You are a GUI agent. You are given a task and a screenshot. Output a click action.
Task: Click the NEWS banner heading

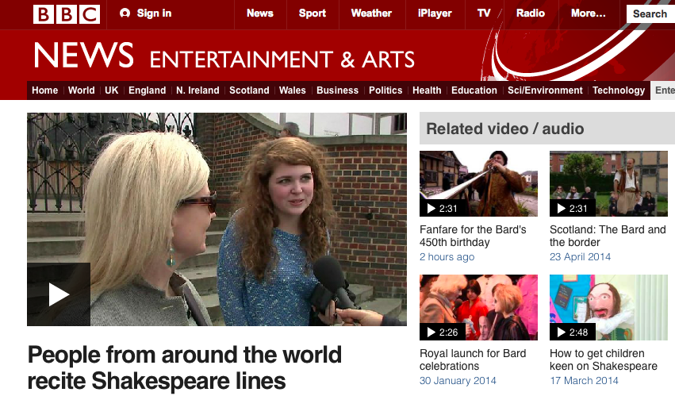pyautogui.click(x=83, y=56)
